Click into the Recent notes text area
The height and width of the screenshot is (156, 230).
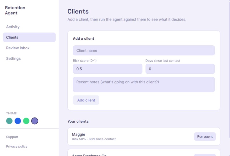pos(144,85)
